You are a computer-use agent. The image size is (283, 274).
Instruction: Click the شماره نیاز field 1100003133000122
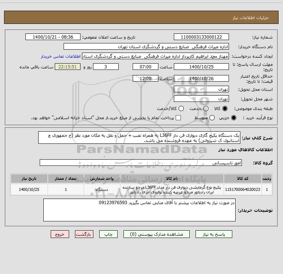(x=201, y=37)
